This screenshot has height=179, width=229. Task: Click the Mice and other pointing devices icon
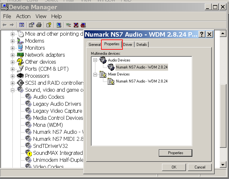pos(20,34)
